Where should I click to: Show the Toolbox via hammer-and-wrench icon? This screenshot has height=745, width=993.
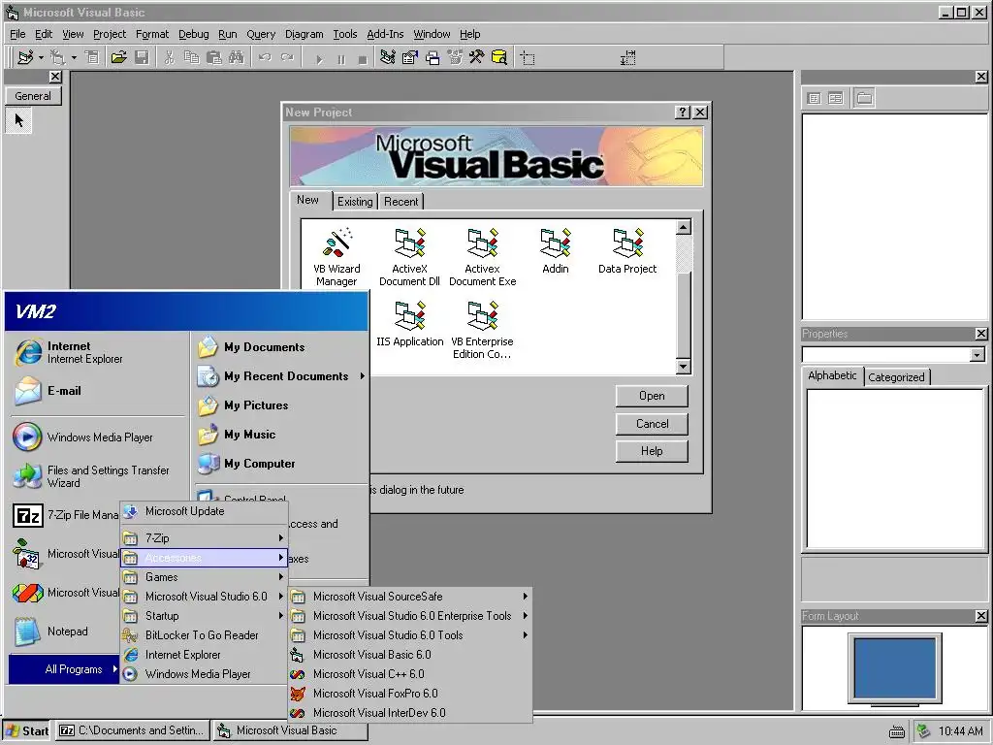[x=477, y=57]
